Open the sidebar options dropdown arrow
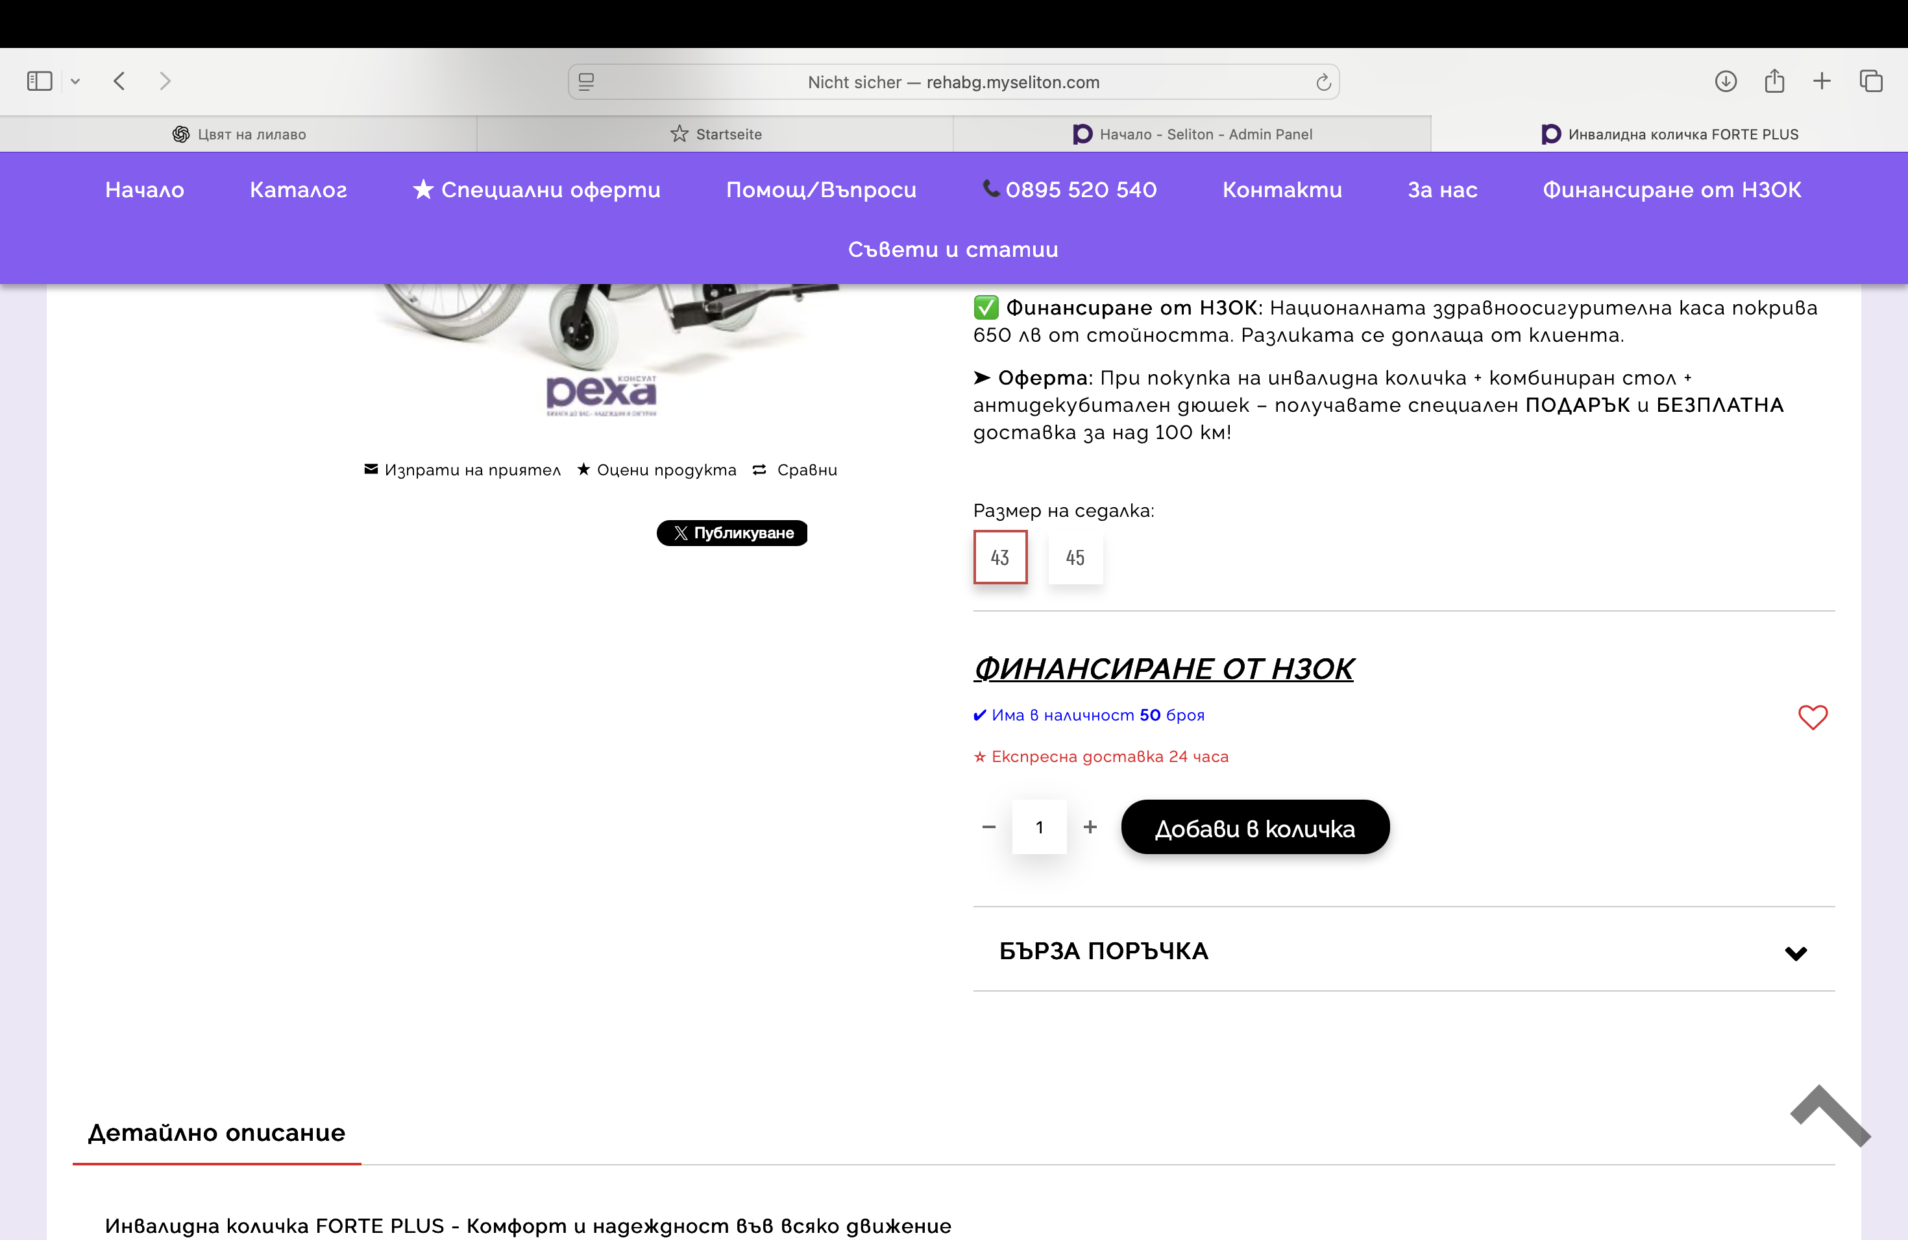Screen dimensions: 1908x1240 [x=75, y=81]
